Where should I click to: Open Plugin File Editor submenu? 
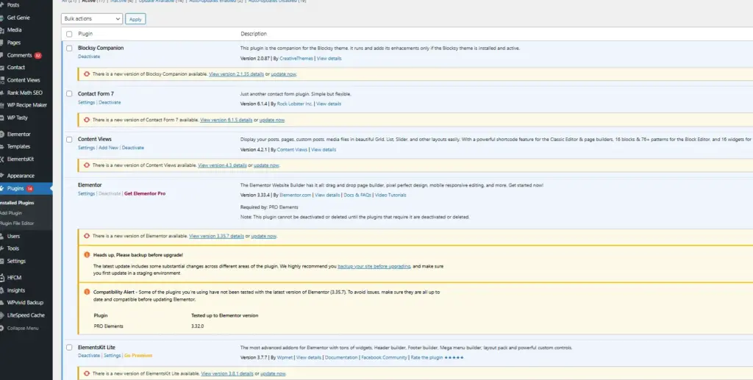[x=17, y=223]
